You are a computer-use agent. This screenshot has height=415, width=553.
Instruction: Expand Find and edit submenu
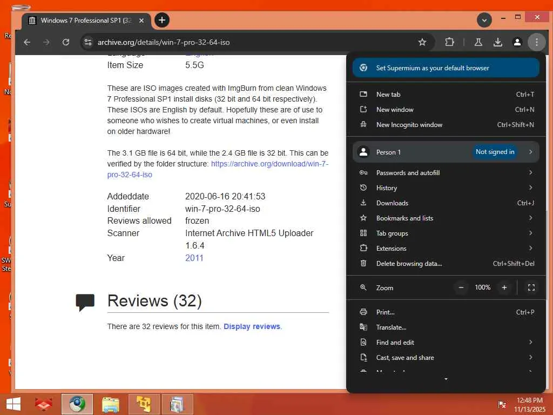[x=446, y=342]
